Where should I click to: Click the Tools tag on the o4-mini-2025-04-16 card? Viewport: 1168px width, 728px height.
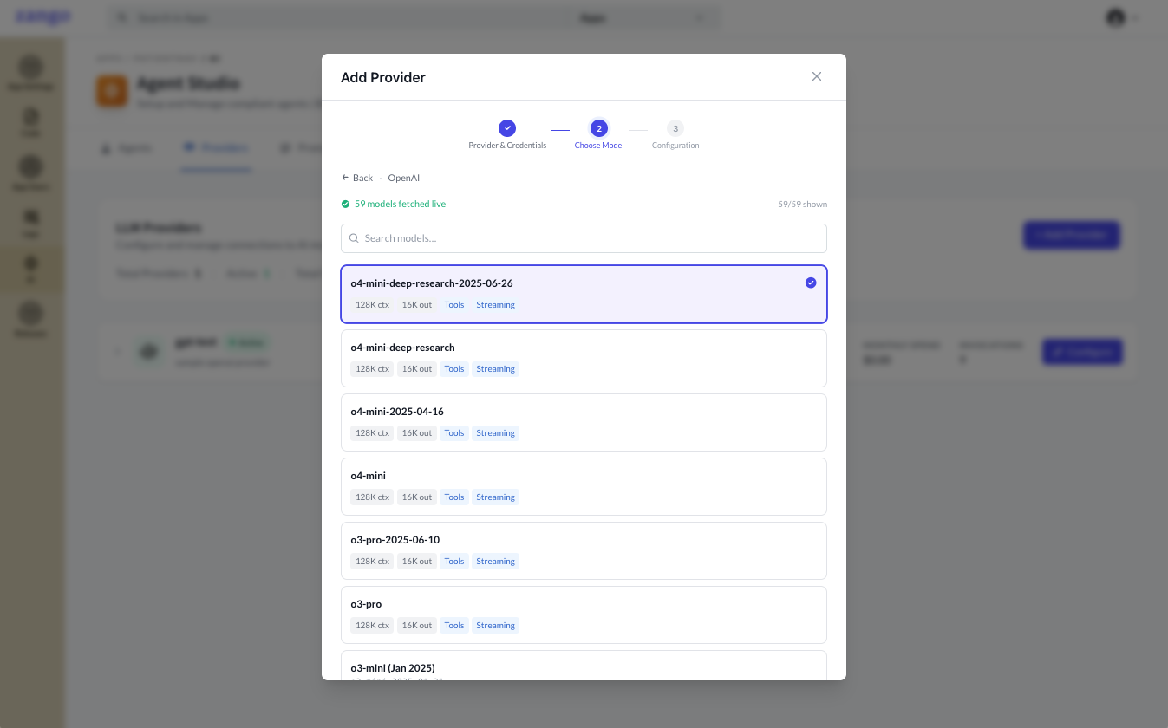(x=454, y=433)
